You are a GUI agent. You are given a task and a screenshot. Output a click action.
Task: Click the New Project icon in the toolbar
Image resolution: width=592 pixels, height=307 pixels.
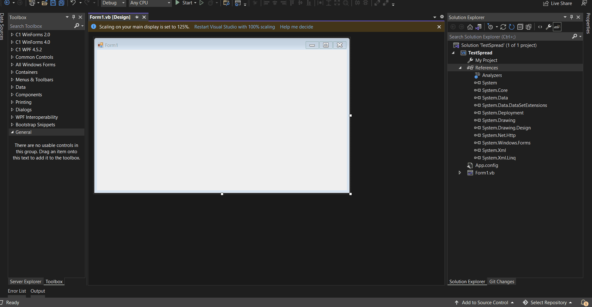click(x=32, y=3)
